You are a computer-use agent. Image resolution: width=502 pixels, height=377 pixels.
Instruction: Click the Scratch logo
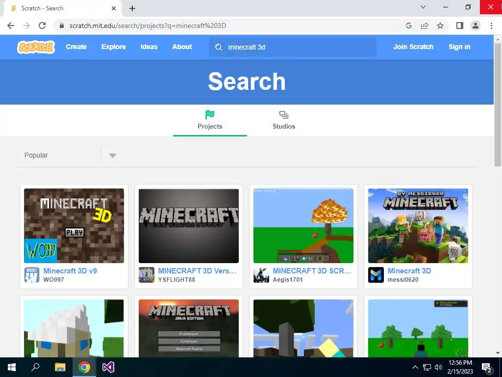click(36, 47)
